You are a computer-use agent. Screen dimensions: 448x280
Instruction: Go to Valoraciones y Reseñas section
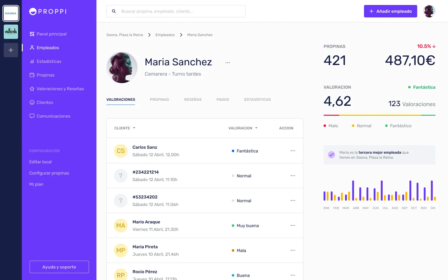coord(60,89)
